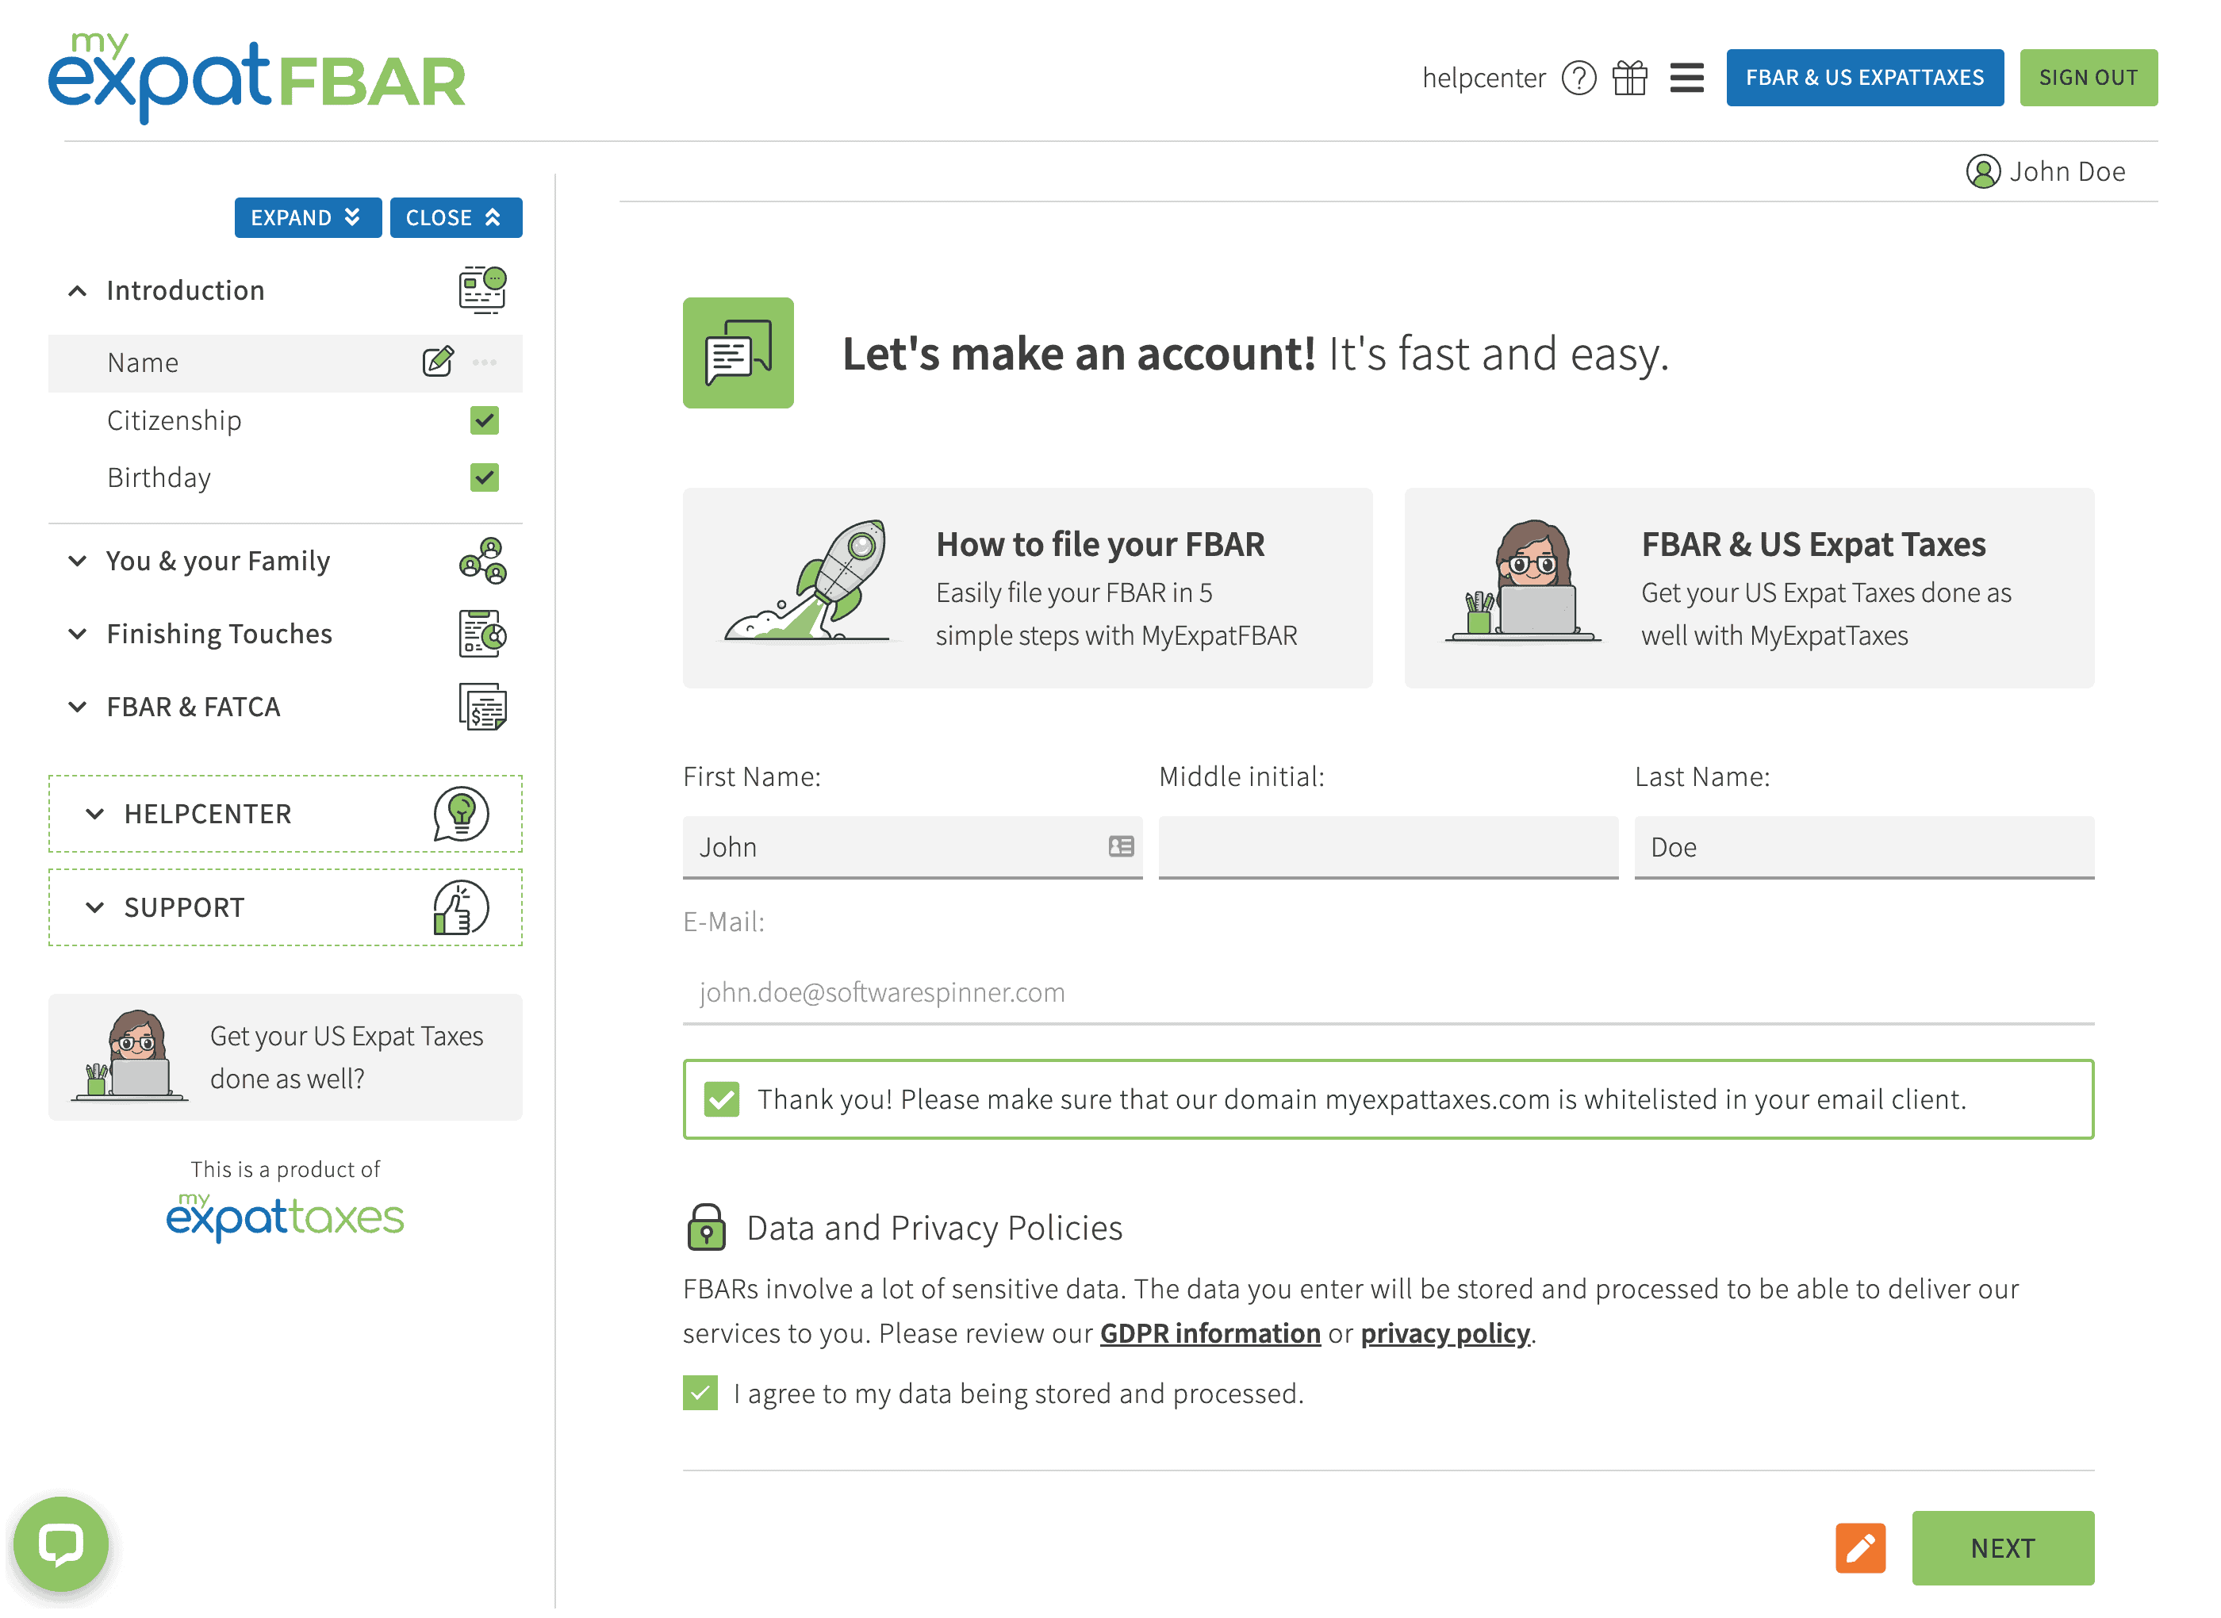2221x1618 pixels.
Task: Open the FBAR & FATCA section
Action: (193, 707)
